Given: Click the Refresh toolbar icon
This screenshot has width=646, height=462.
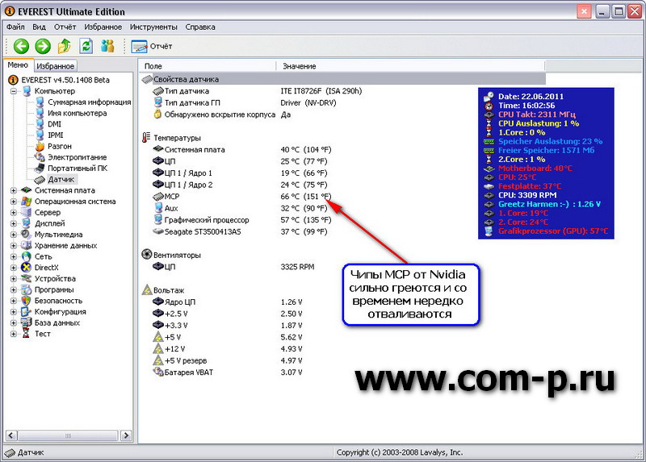Looking at the screenshot, I should click(x=86, y=46).
